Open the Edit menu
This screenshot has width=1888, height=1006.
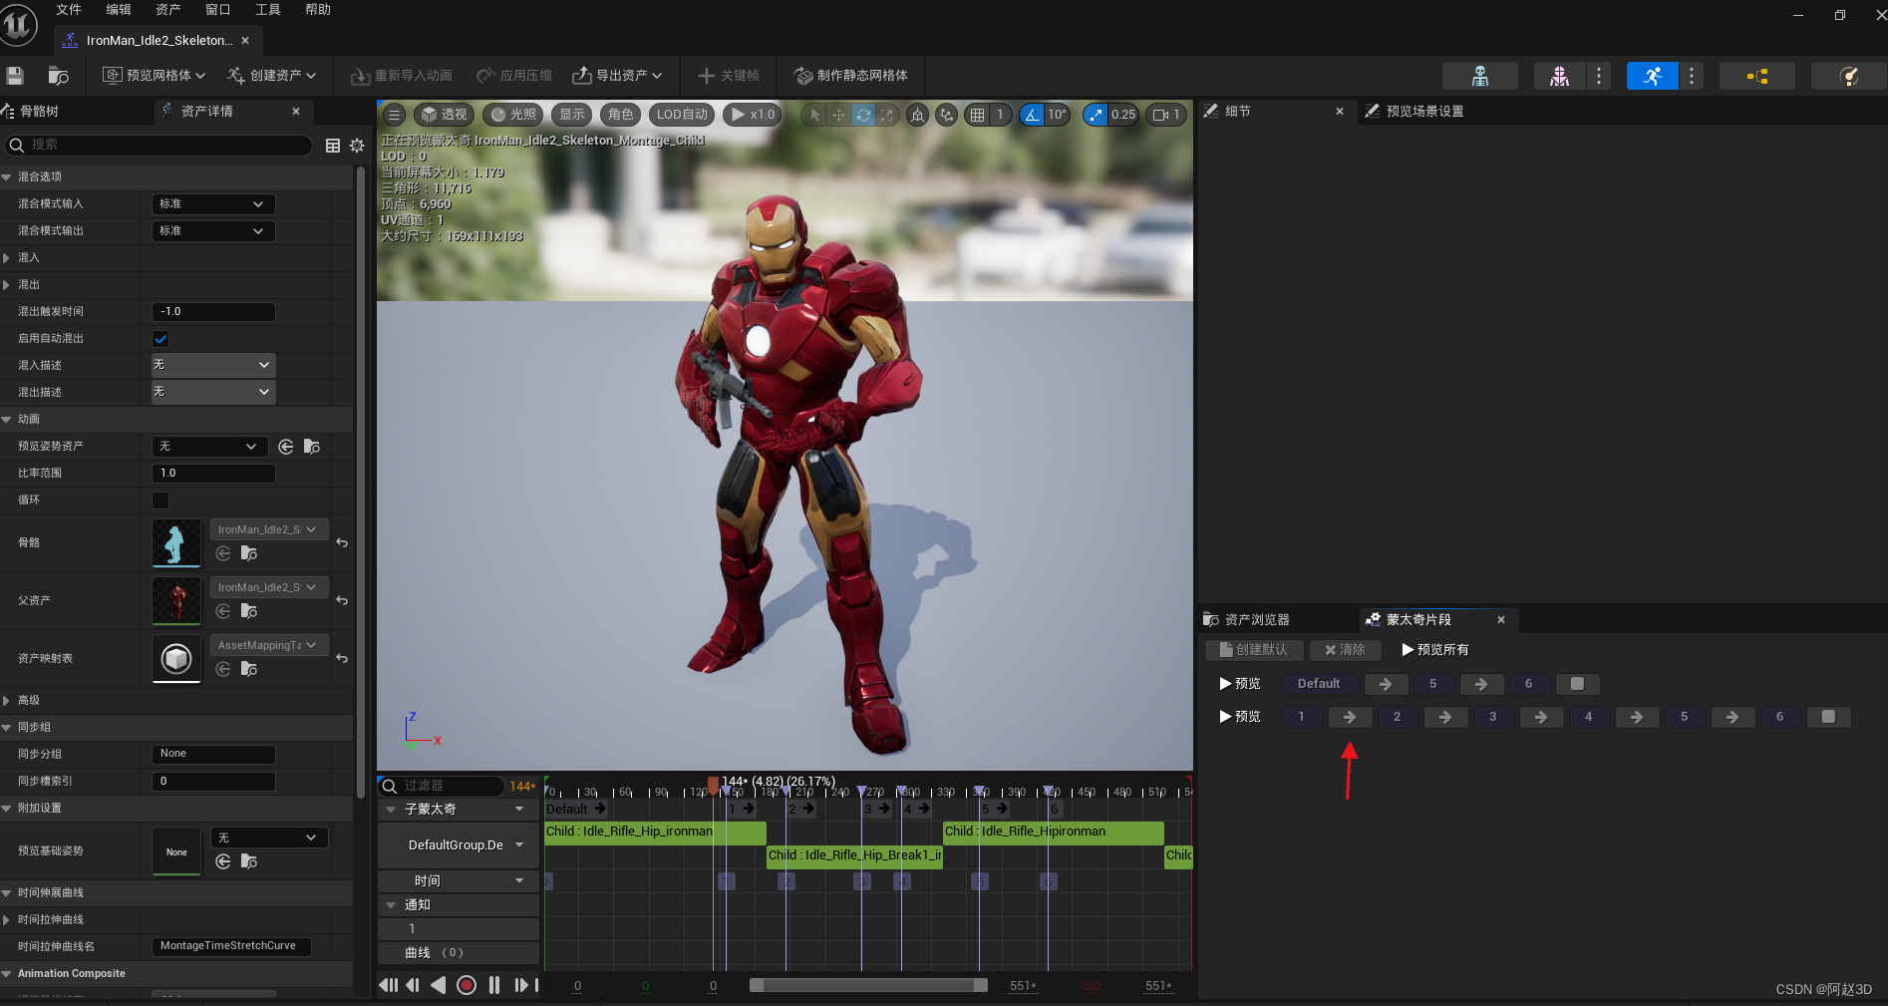tap(119, 10)
